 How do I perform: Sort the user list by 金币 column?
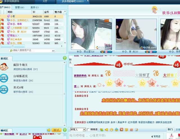pyautogui.click(x=47, y=12)
